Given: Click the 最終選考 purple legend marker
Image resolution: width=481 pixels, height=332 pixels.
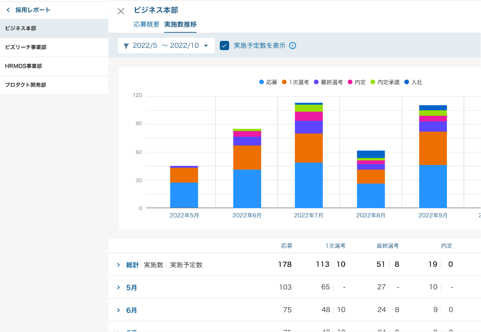Looking at the screenshot, I should click(x=316, y=82).
